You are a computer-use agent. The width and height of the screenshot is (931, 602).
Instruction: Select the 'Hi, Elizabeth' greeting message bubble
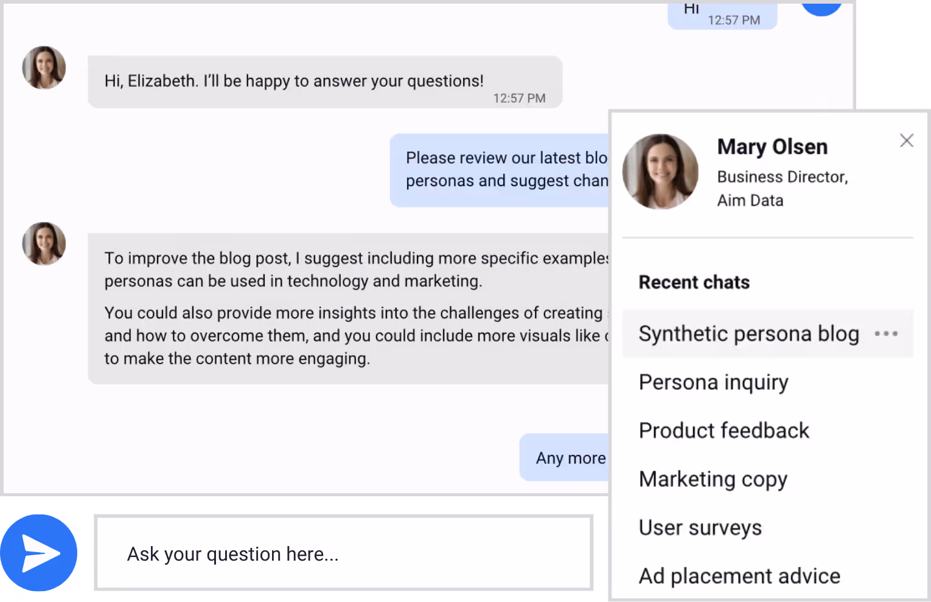[324, 82]
